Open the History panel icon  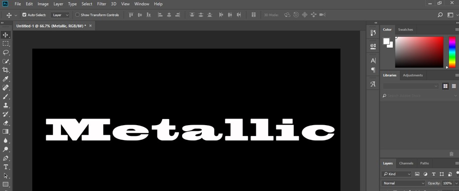(373, 33)
